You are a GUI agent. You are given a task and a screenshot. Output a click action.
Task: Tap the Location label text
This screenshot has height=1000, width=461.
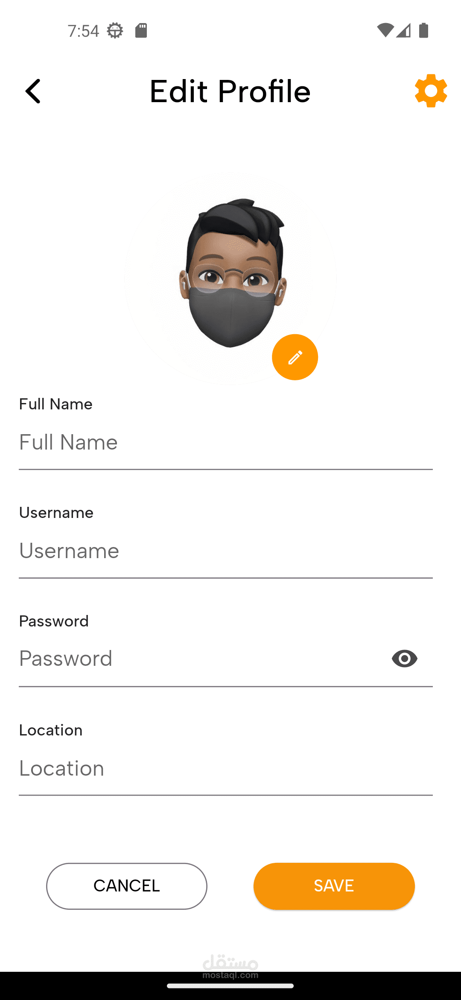coord(51,730)
